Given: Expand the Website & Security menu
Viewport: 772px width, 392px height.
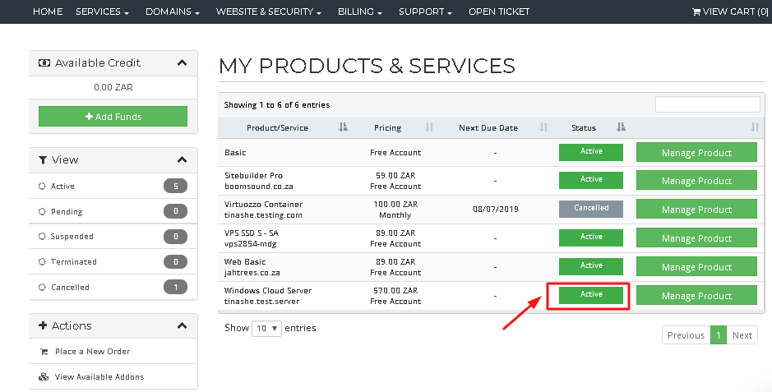Looking at the screenshot, I should point(269,12).
